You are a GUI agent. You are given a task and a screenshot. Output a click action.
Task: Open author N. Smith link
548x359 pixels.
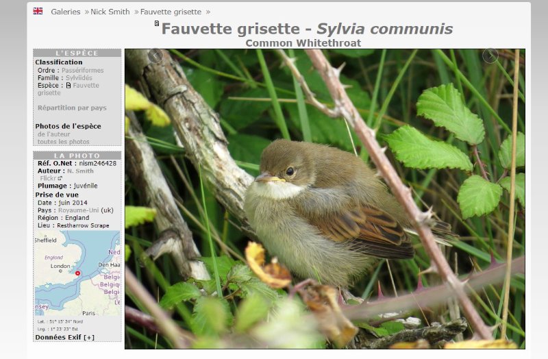(80, 171)
